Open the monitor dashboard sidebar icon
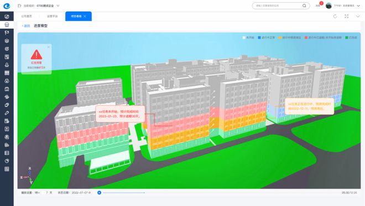The width and height of the screenshot is (365, 206). point(7,17)
